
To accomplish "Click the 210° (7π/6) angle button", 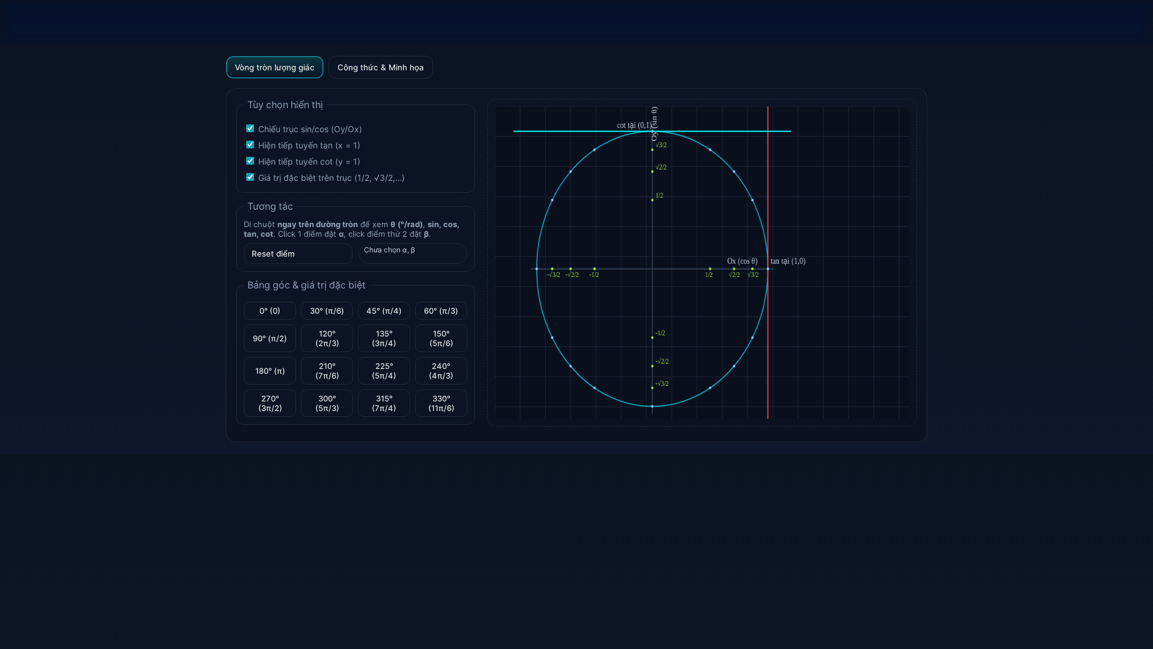I will (327, 371).
